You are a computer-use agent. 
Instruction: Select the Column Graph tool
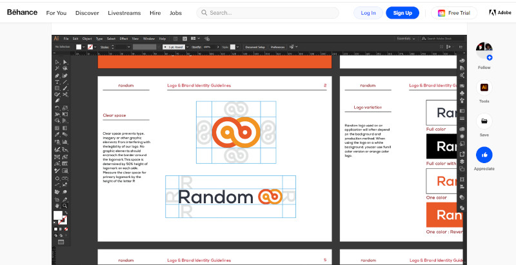(x=65, y=142)
